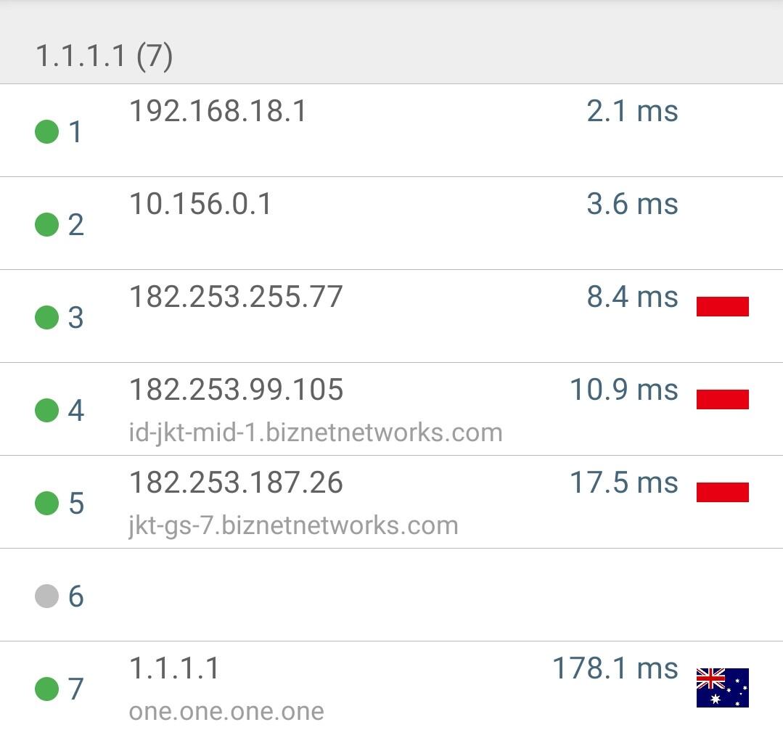This screenshot has height=730, width=783.
Task: Click hostname id-jkt-mid-1.biznetnetworks.com
Action: (315, 433)
